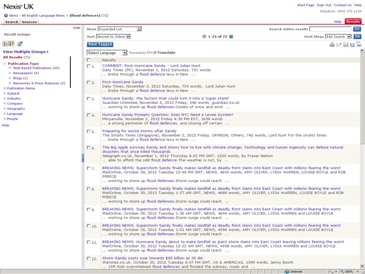Click the envelope icon to email results
The width and height of the screenshot is (365, 274).
(339, 45)
